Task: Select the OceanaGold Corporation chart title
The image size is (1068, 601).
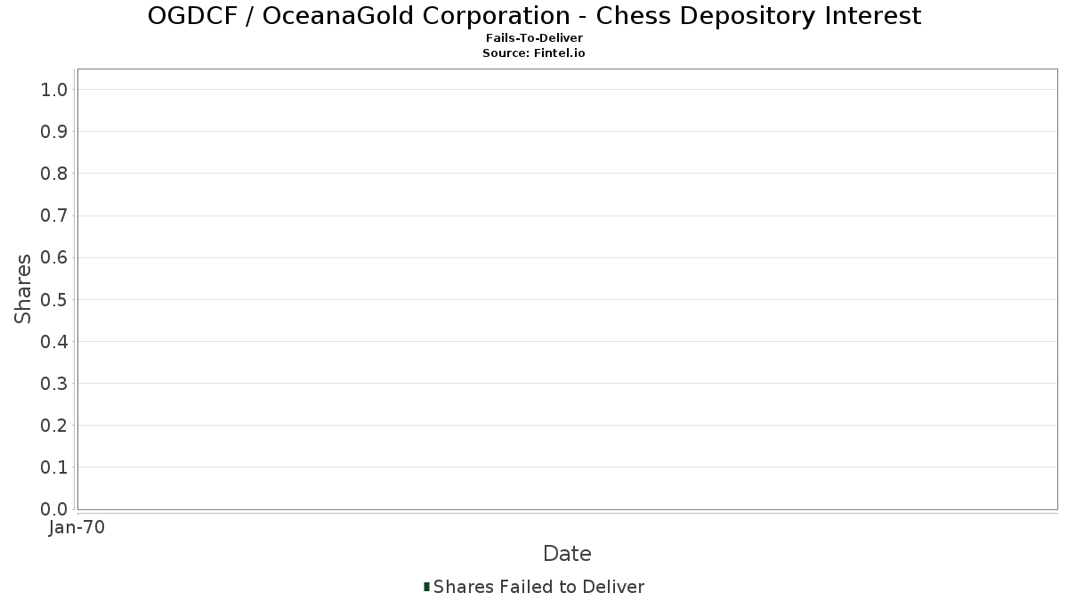Action: tap(534, 16)
